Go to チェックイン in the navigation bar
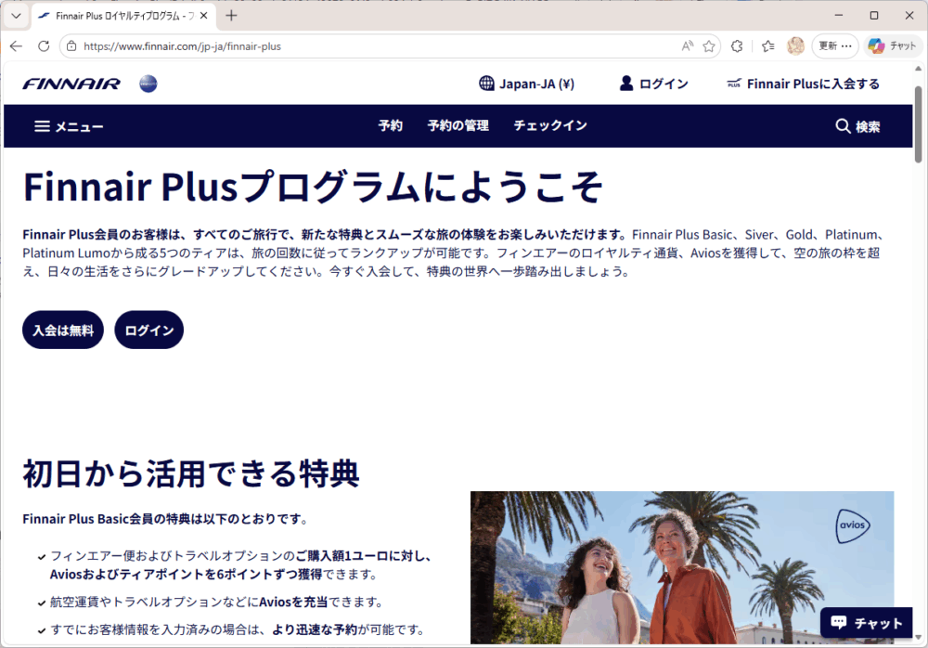The image size is (928, 648). tap(550, 126)
